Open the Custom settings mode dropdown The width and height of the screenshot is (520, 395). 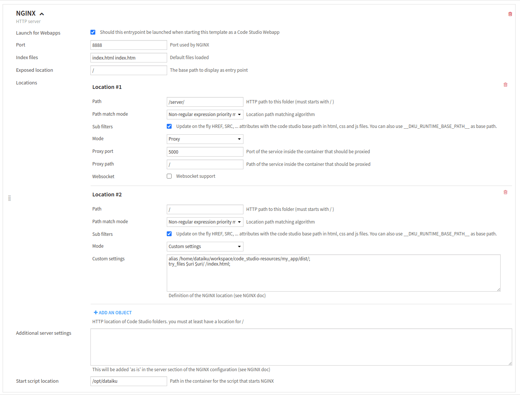205,247
